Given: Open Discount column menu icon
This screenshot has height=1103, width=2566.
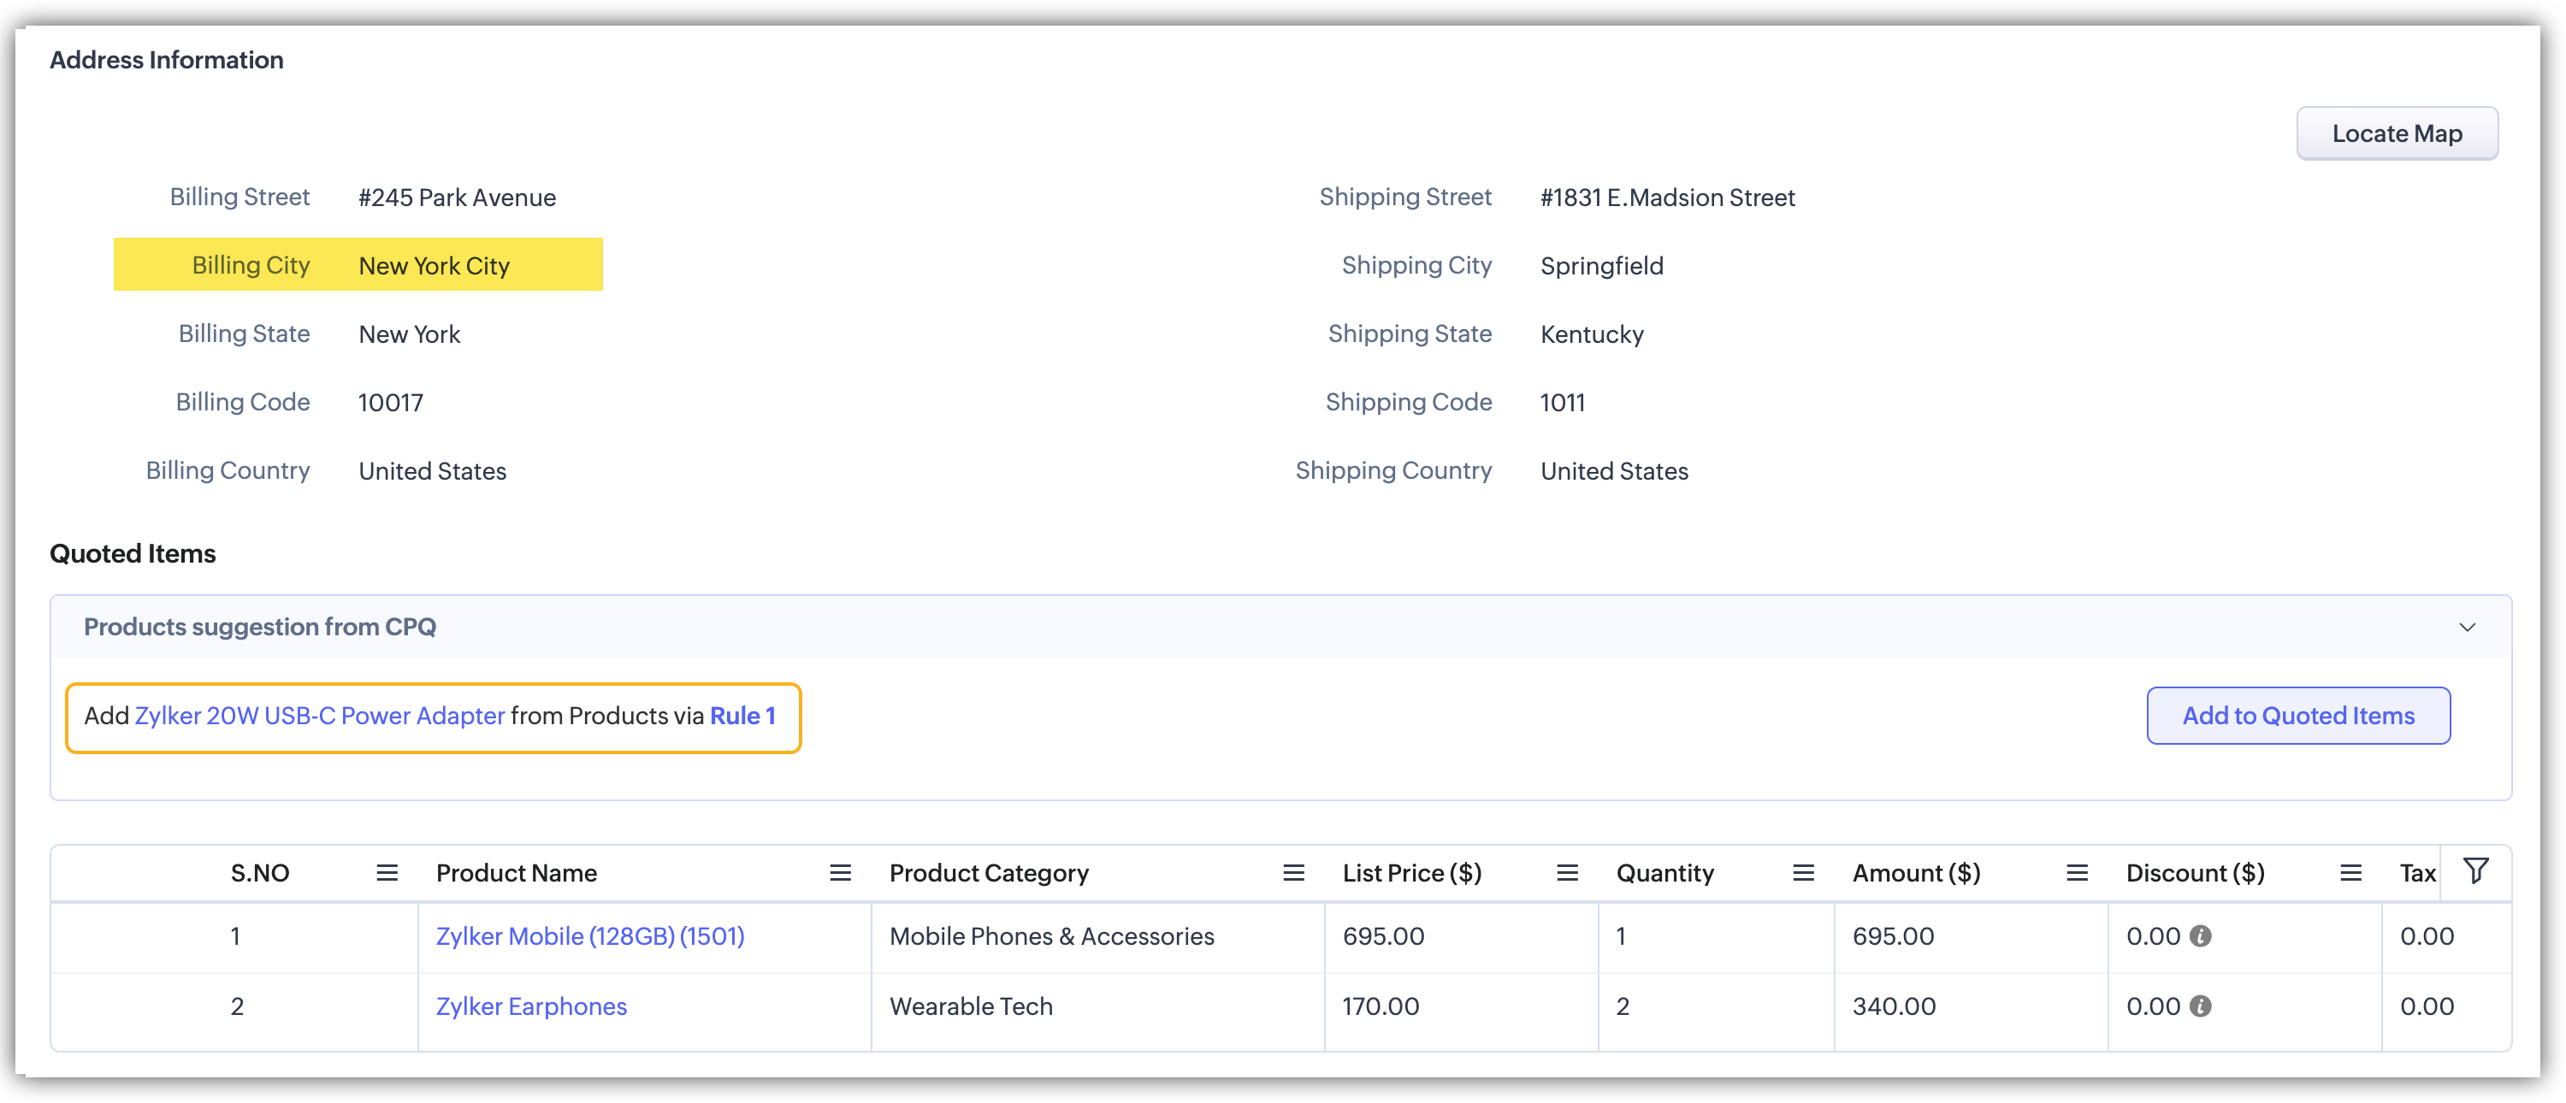Looking at the screenshot, I should tap(2350, 873).
